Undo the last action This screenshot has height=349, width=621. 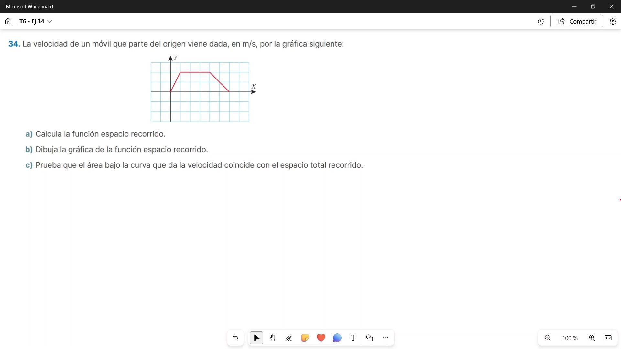pyautogui.click(x=235, y=338)
